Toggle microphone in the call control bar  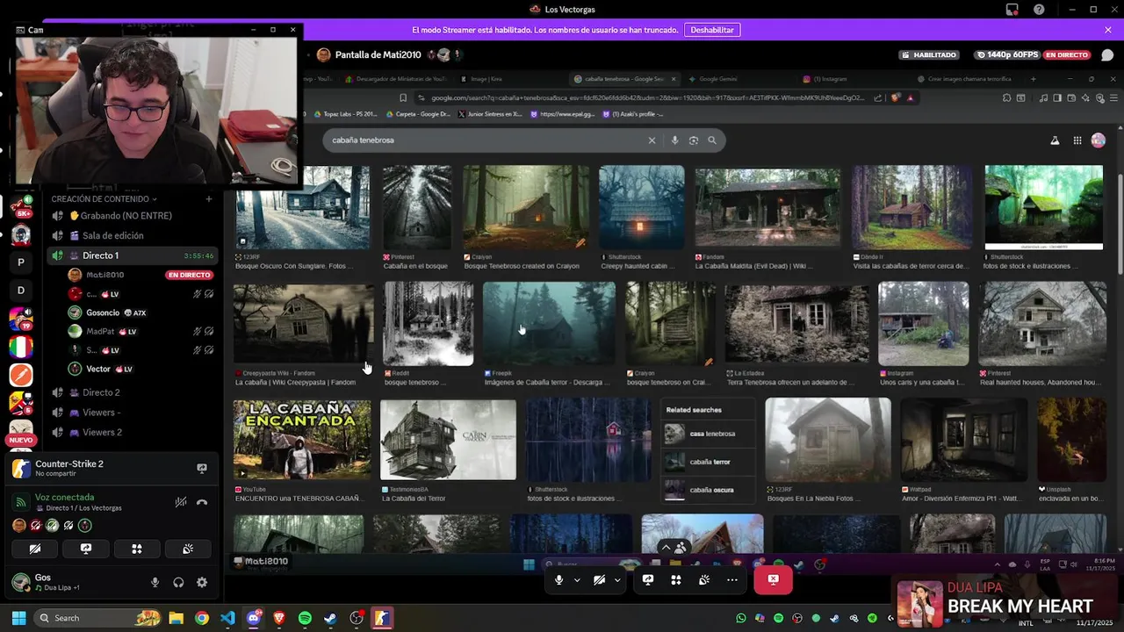pyautogui.click(x=558, y=579)
